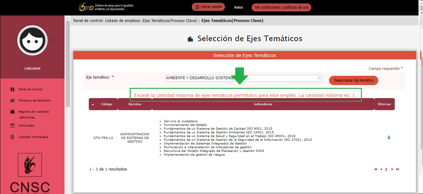Click the user avatar picture
Viewport: 423px width, 194px height.
pyautogui.click(x=32, y=40)
